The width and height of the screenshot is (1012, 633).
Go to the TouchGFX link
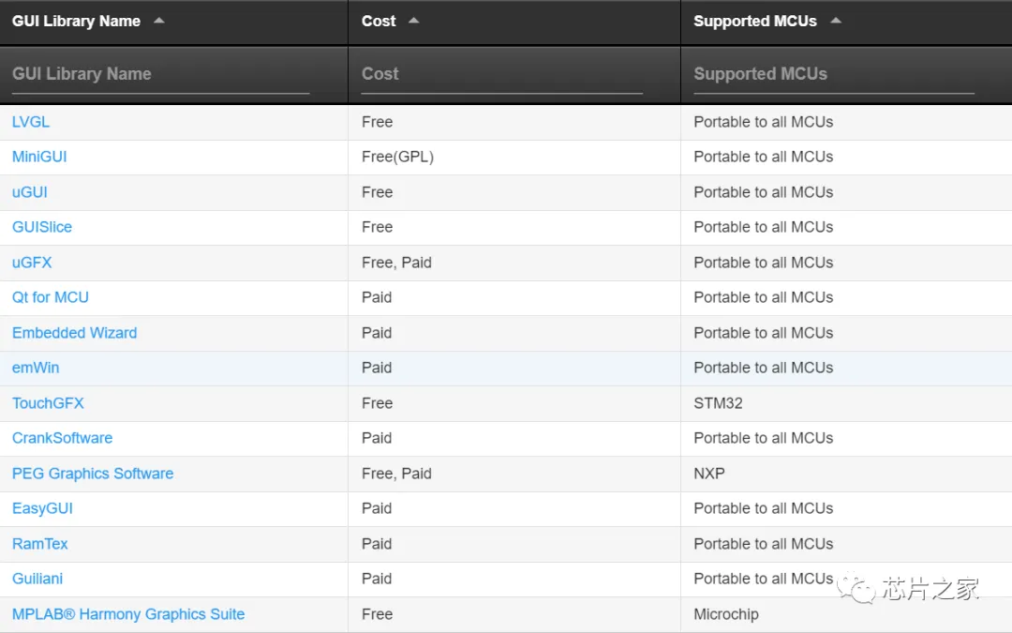(48, 403)
